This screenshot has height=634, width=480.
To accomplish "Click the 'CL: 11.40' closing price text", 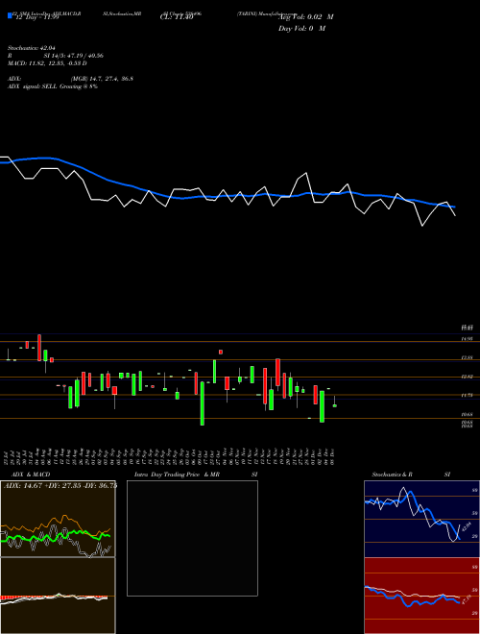I will click(x=177, y=18).
